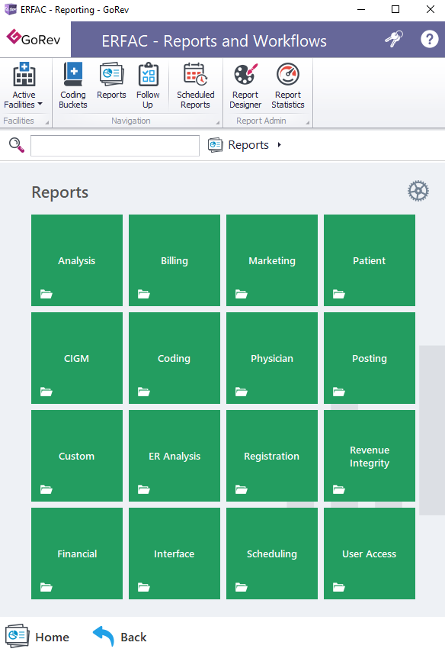Click the keys icon in the header
This screenshot has width=445, height=652.
[x=393, y=40]
